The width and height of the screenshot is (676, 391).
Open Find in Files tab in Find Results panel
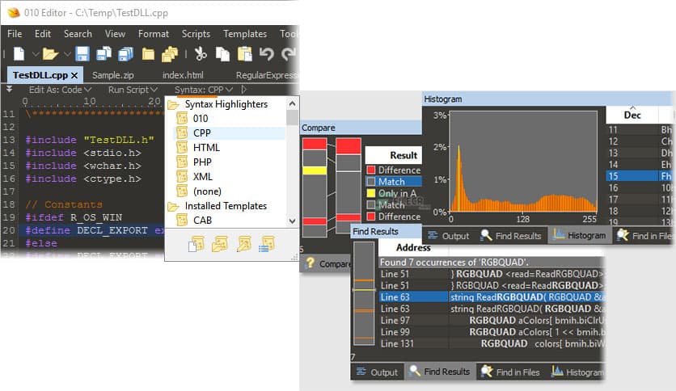(x=510, y=372)
